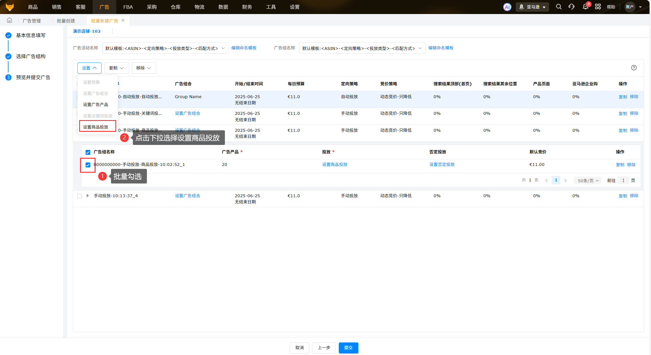Uncheck the 广告组名称 header checkbox

click(88, 152)
